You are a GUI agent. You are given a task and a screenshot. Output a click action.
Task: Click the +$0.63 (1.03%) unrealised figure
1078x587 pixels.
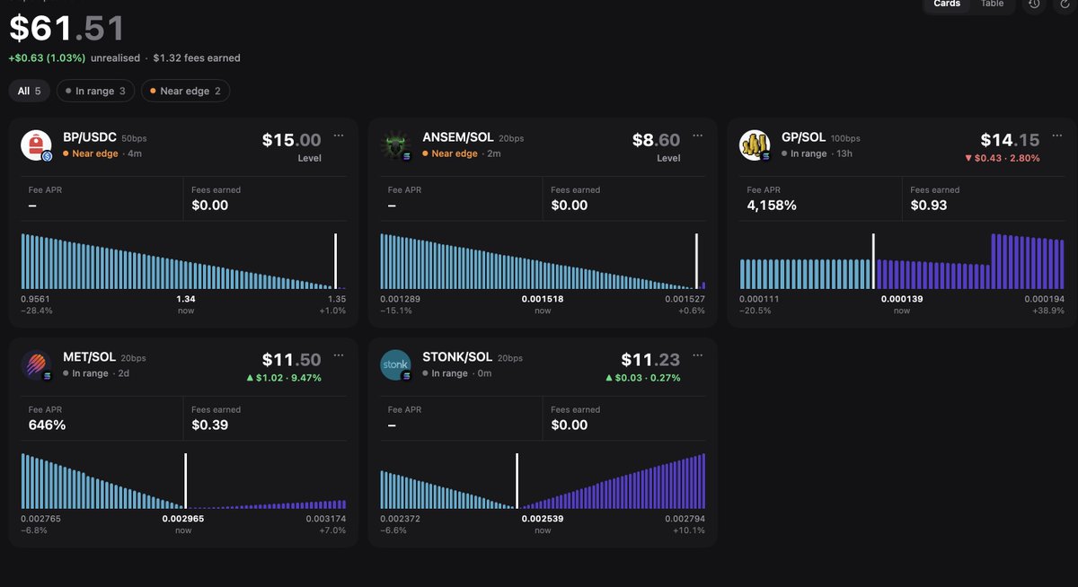click(48, 58)
